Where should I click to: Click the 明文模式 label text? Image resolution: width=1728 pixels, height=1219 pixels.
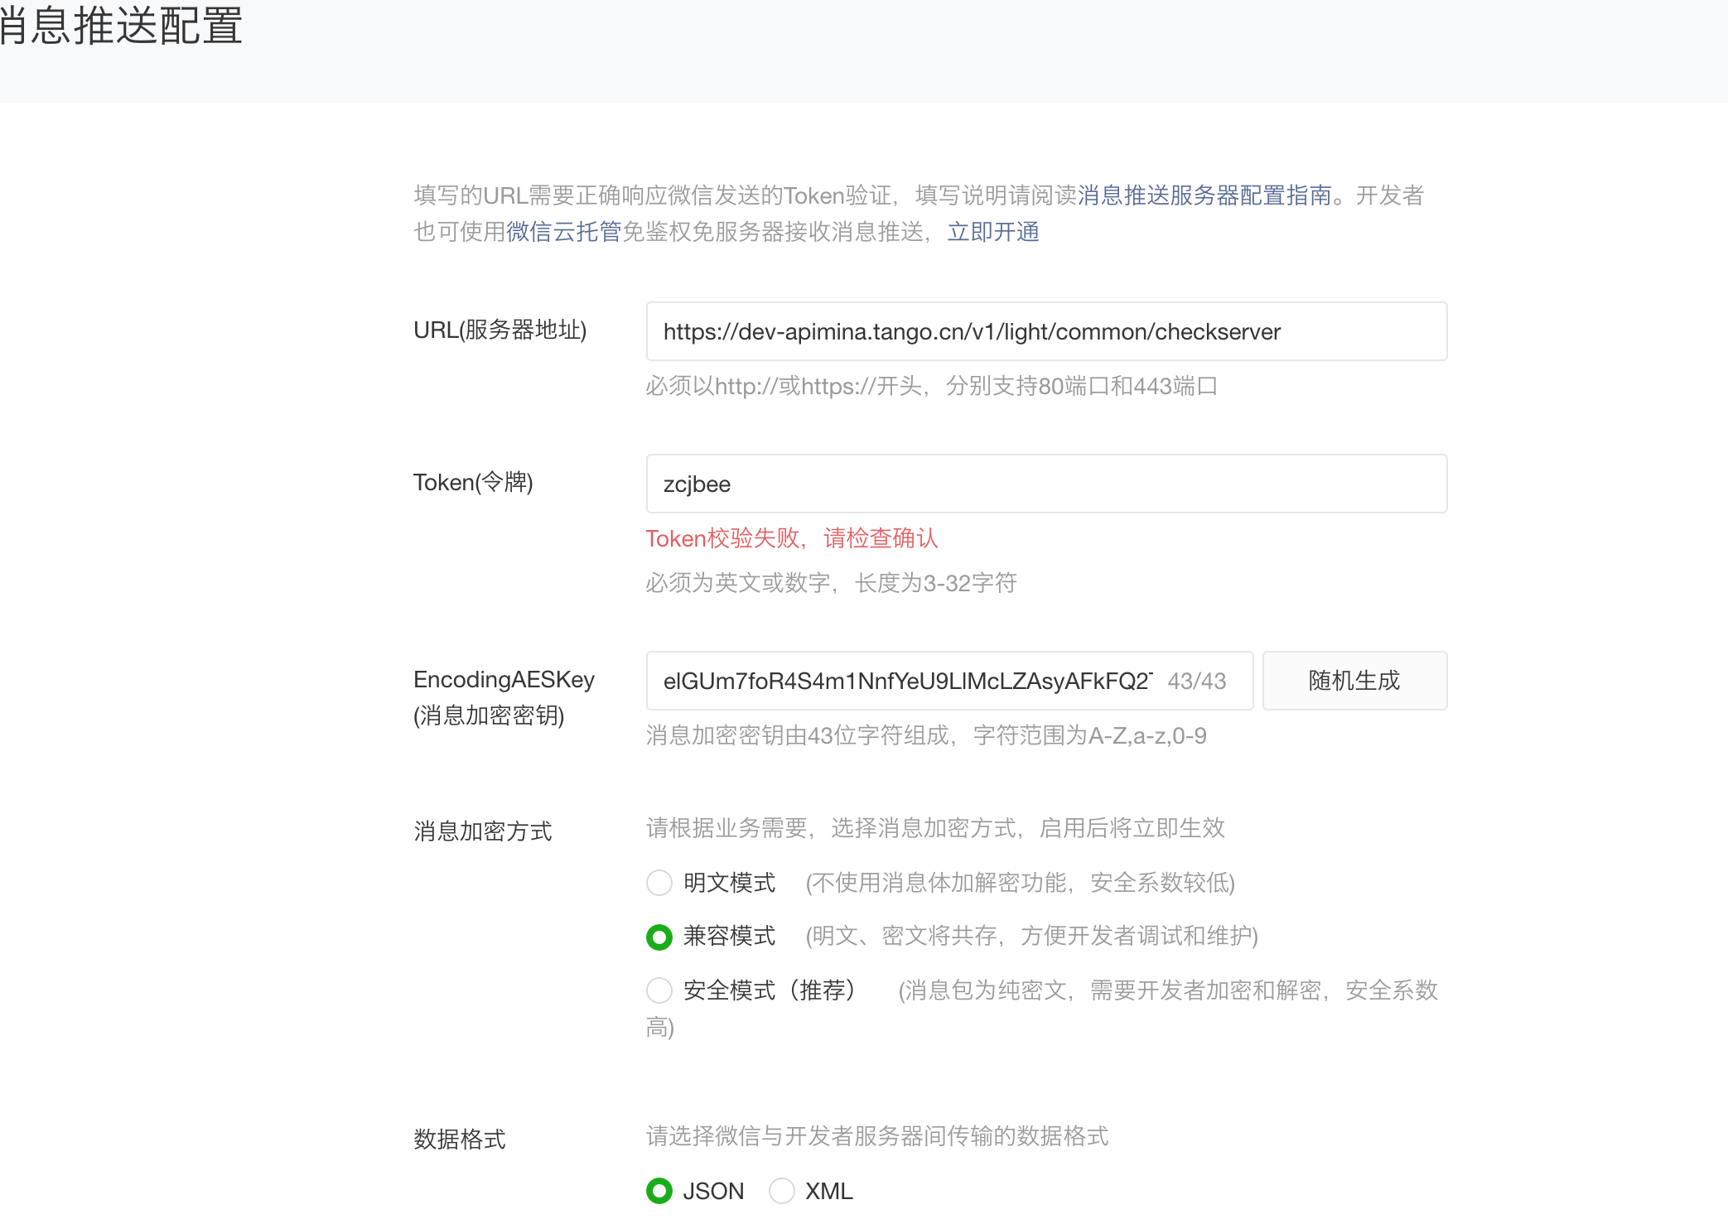point(729,883)
